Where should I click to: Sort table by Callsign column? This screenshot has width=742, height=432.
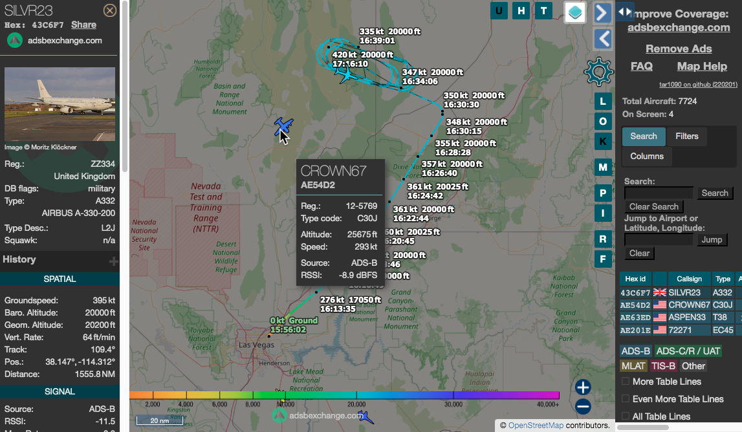(689, 279)
